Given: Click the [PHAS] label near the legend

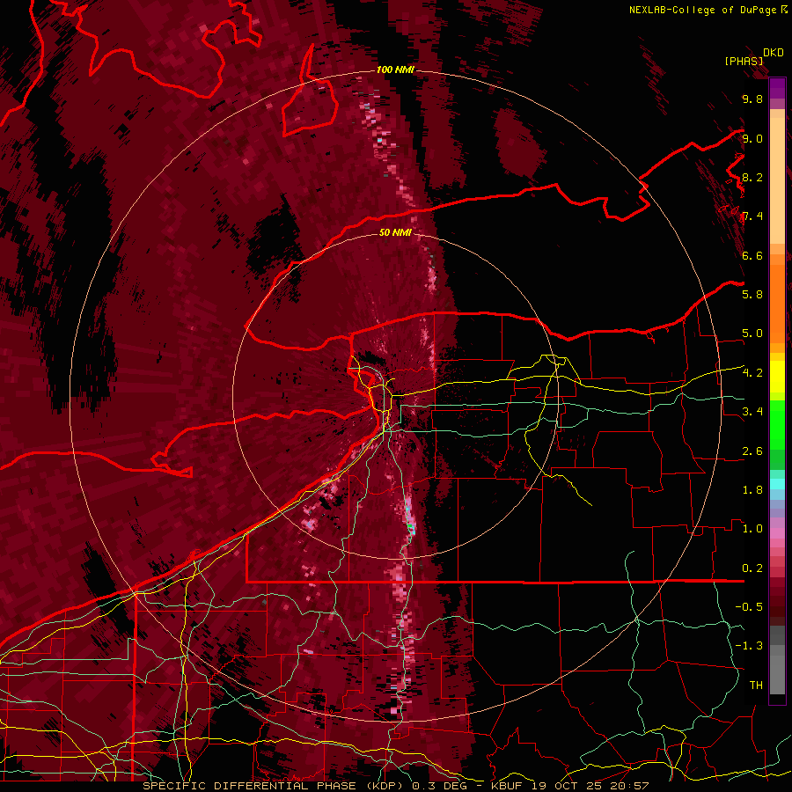Looking at the screenshot, I should (744, 61).
